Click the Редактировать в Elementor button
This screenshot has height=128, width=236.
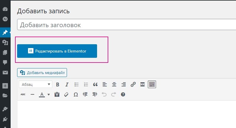[57, 51]
